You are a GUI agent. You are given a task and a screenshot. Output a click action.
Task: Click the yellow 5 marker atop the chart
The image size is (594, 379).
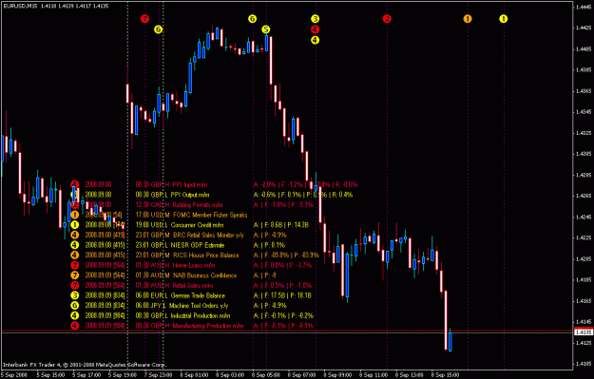pyautogui.click(x=266, y=29)
